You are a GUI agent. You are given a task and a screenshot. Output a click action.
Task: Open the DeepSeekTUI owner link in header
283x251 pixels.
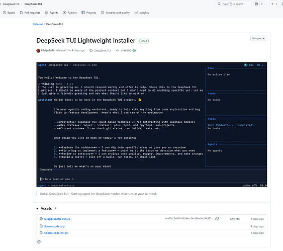[x=11, y=4]
